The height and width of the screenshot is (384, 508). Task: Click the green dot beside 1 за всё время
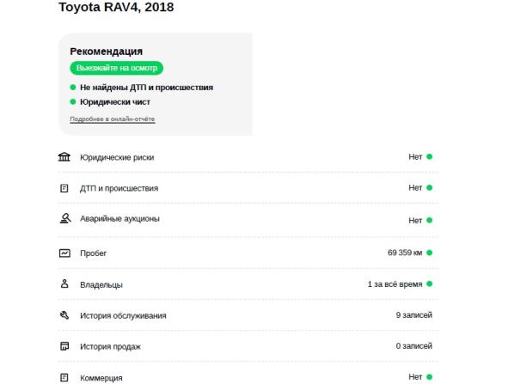429,284
